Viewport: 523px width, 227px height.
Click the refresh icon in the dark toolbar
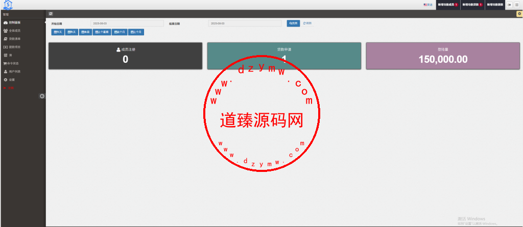pos(51,14)
